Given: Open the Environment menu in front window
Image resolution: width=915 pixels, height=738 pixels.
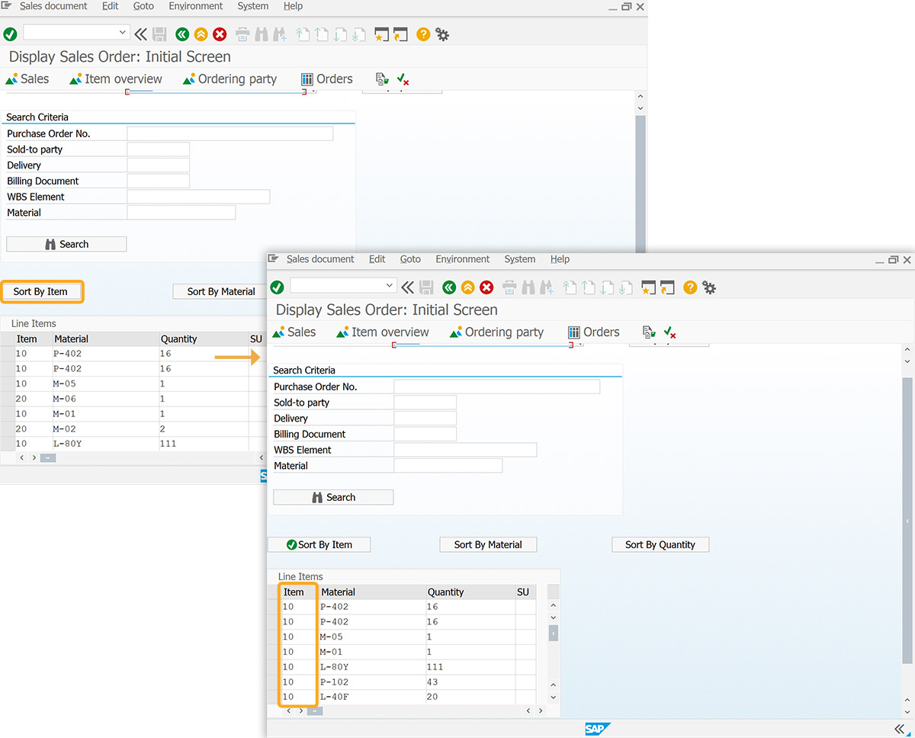Looking at the screenshot, I should [462, 259].
